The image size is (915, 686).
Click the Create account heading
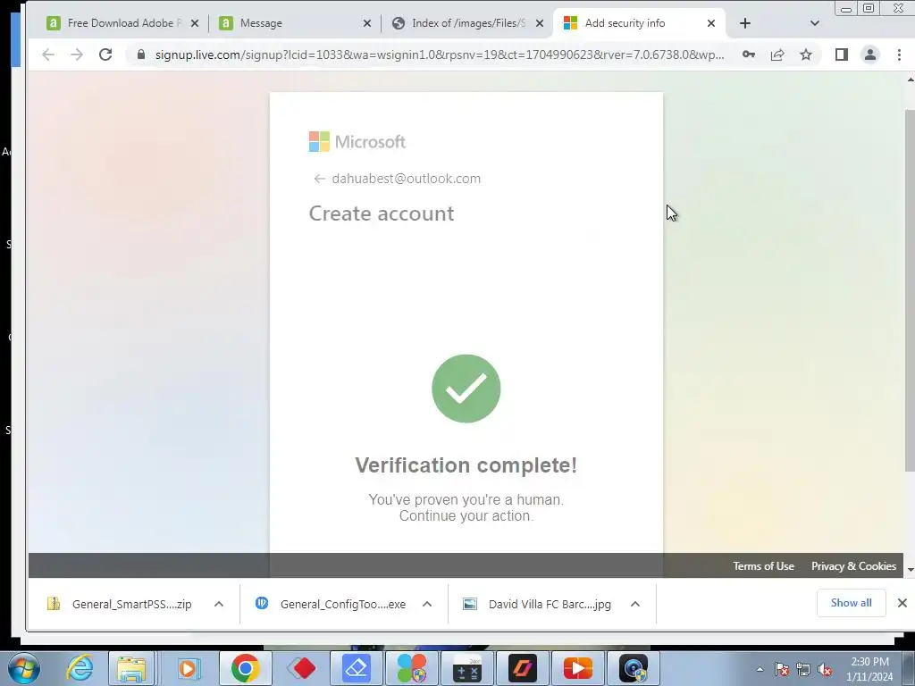click(381, 213)
